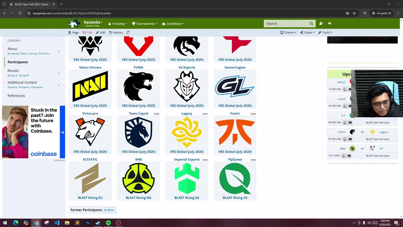Open the Legacy yellow logo
The width and height of the screenshot is (403, 227).
pos(187,132)
